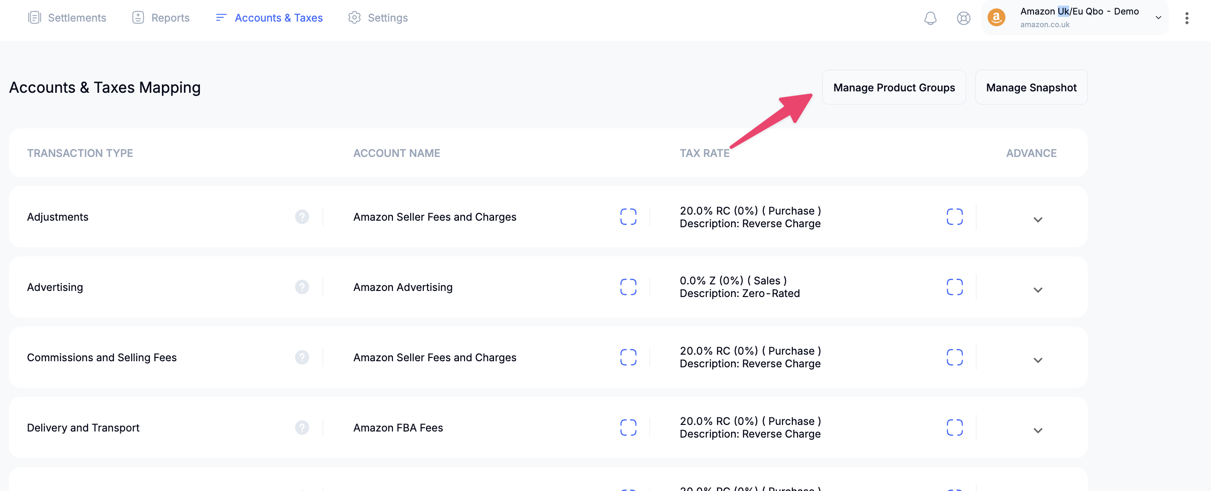Click Manage Product Groups button

tap(893, 88)
